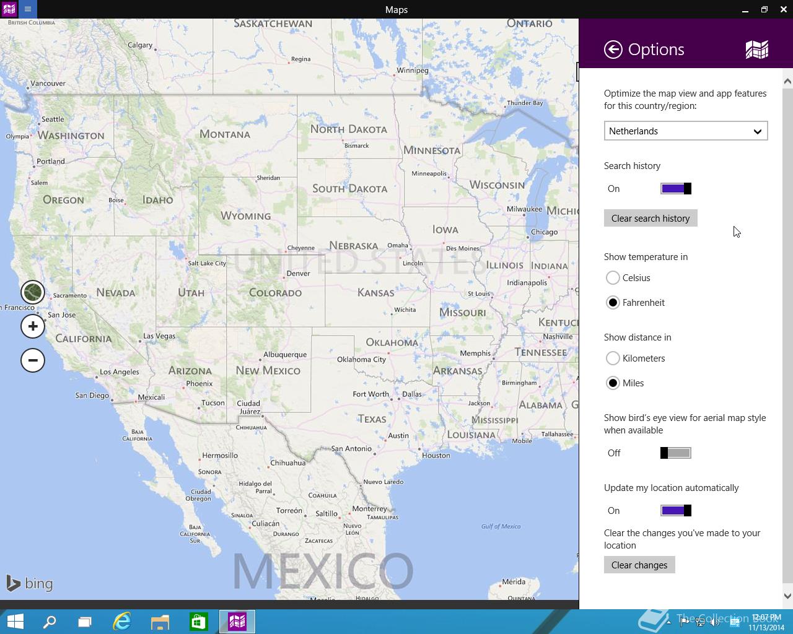Open Task View on the taskbar
Image resolution: width=793 pixels, height=634 pixels.
coord(85,622)
